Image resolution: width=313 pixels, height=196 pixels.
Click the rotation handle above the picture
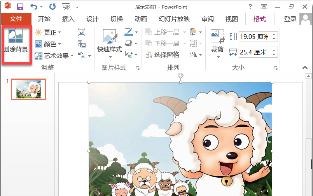180,75
